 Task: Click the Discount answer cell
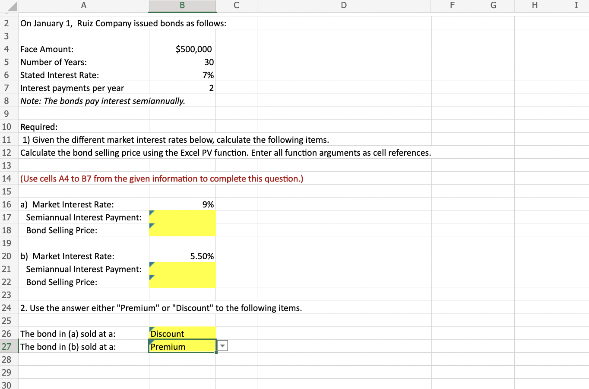tap(182, 333)
